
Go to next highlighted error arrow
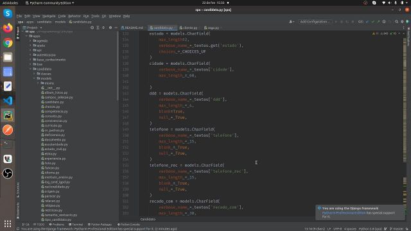tap(403, 33)
